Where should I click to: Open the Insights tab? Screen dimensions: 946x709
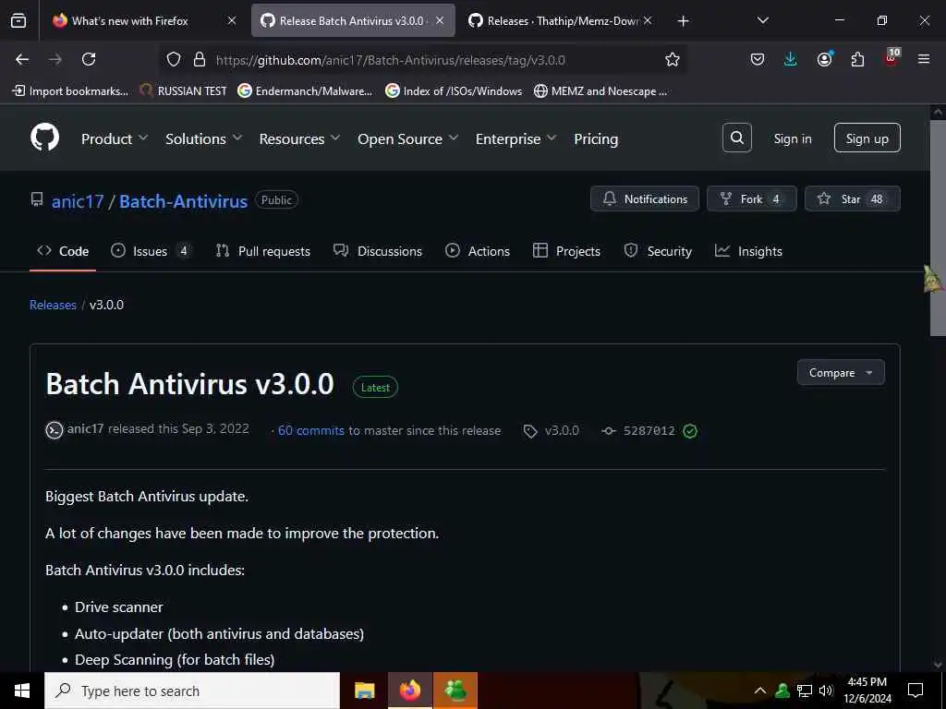point(748,251)
